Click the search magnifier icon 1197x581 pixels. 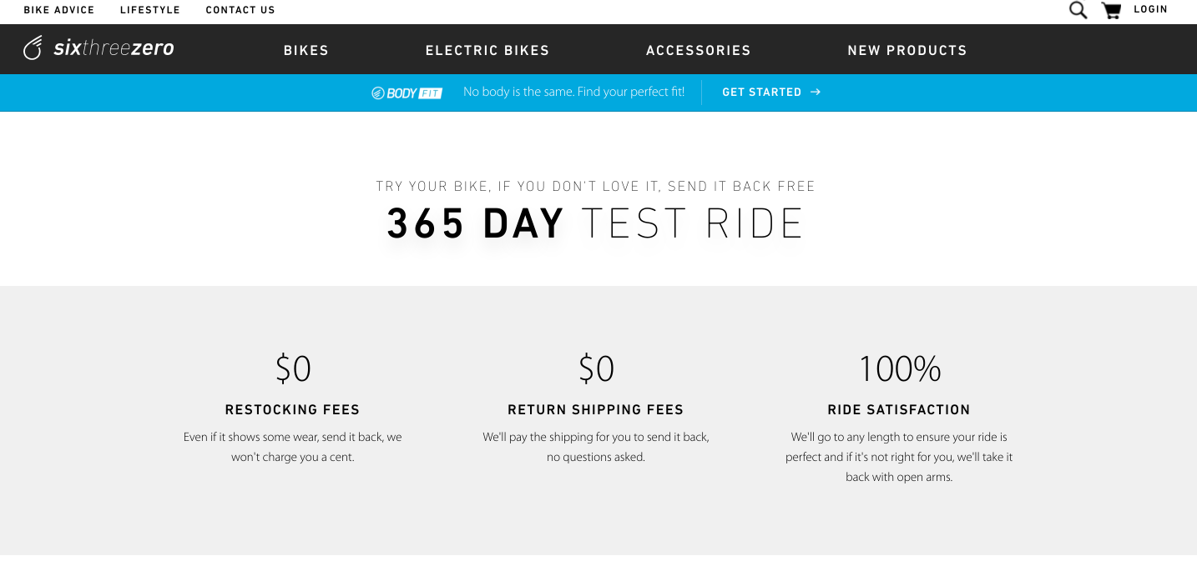pyautogui.click(x=1078, y=10)
